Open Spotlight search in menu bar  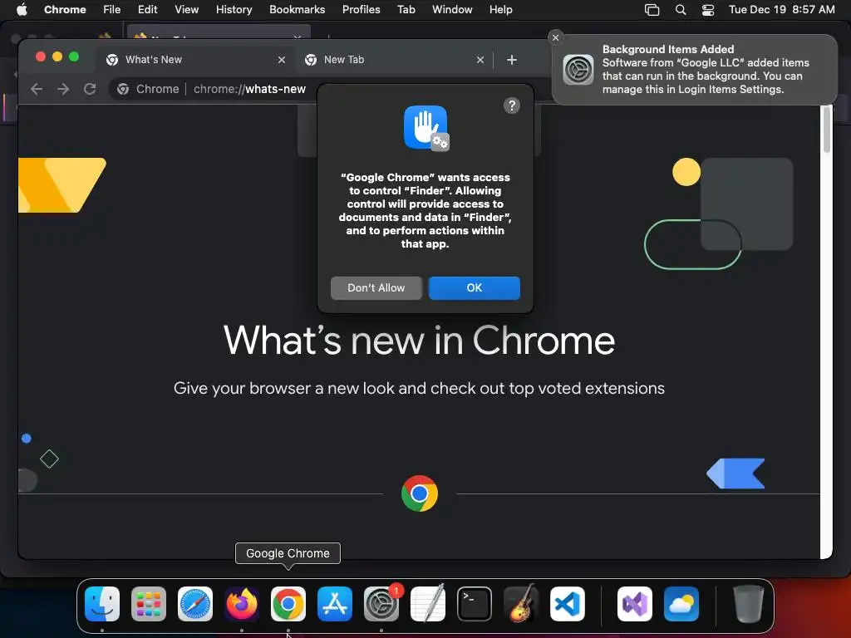pos(681,10)
